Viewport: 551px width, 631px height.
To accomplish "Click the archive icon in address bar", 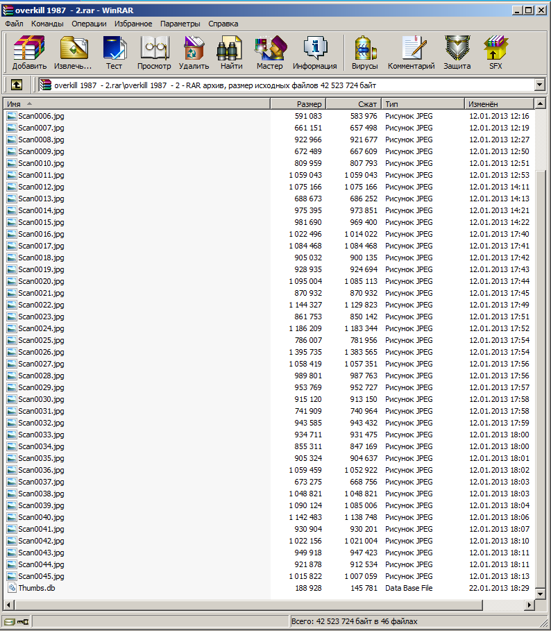I will click(45, 85).
